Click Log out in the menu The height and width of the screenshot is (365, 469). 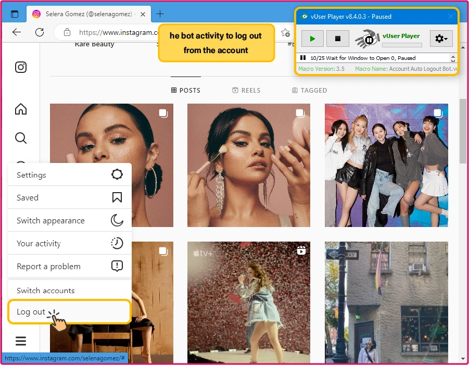click(x=69, y=312)
